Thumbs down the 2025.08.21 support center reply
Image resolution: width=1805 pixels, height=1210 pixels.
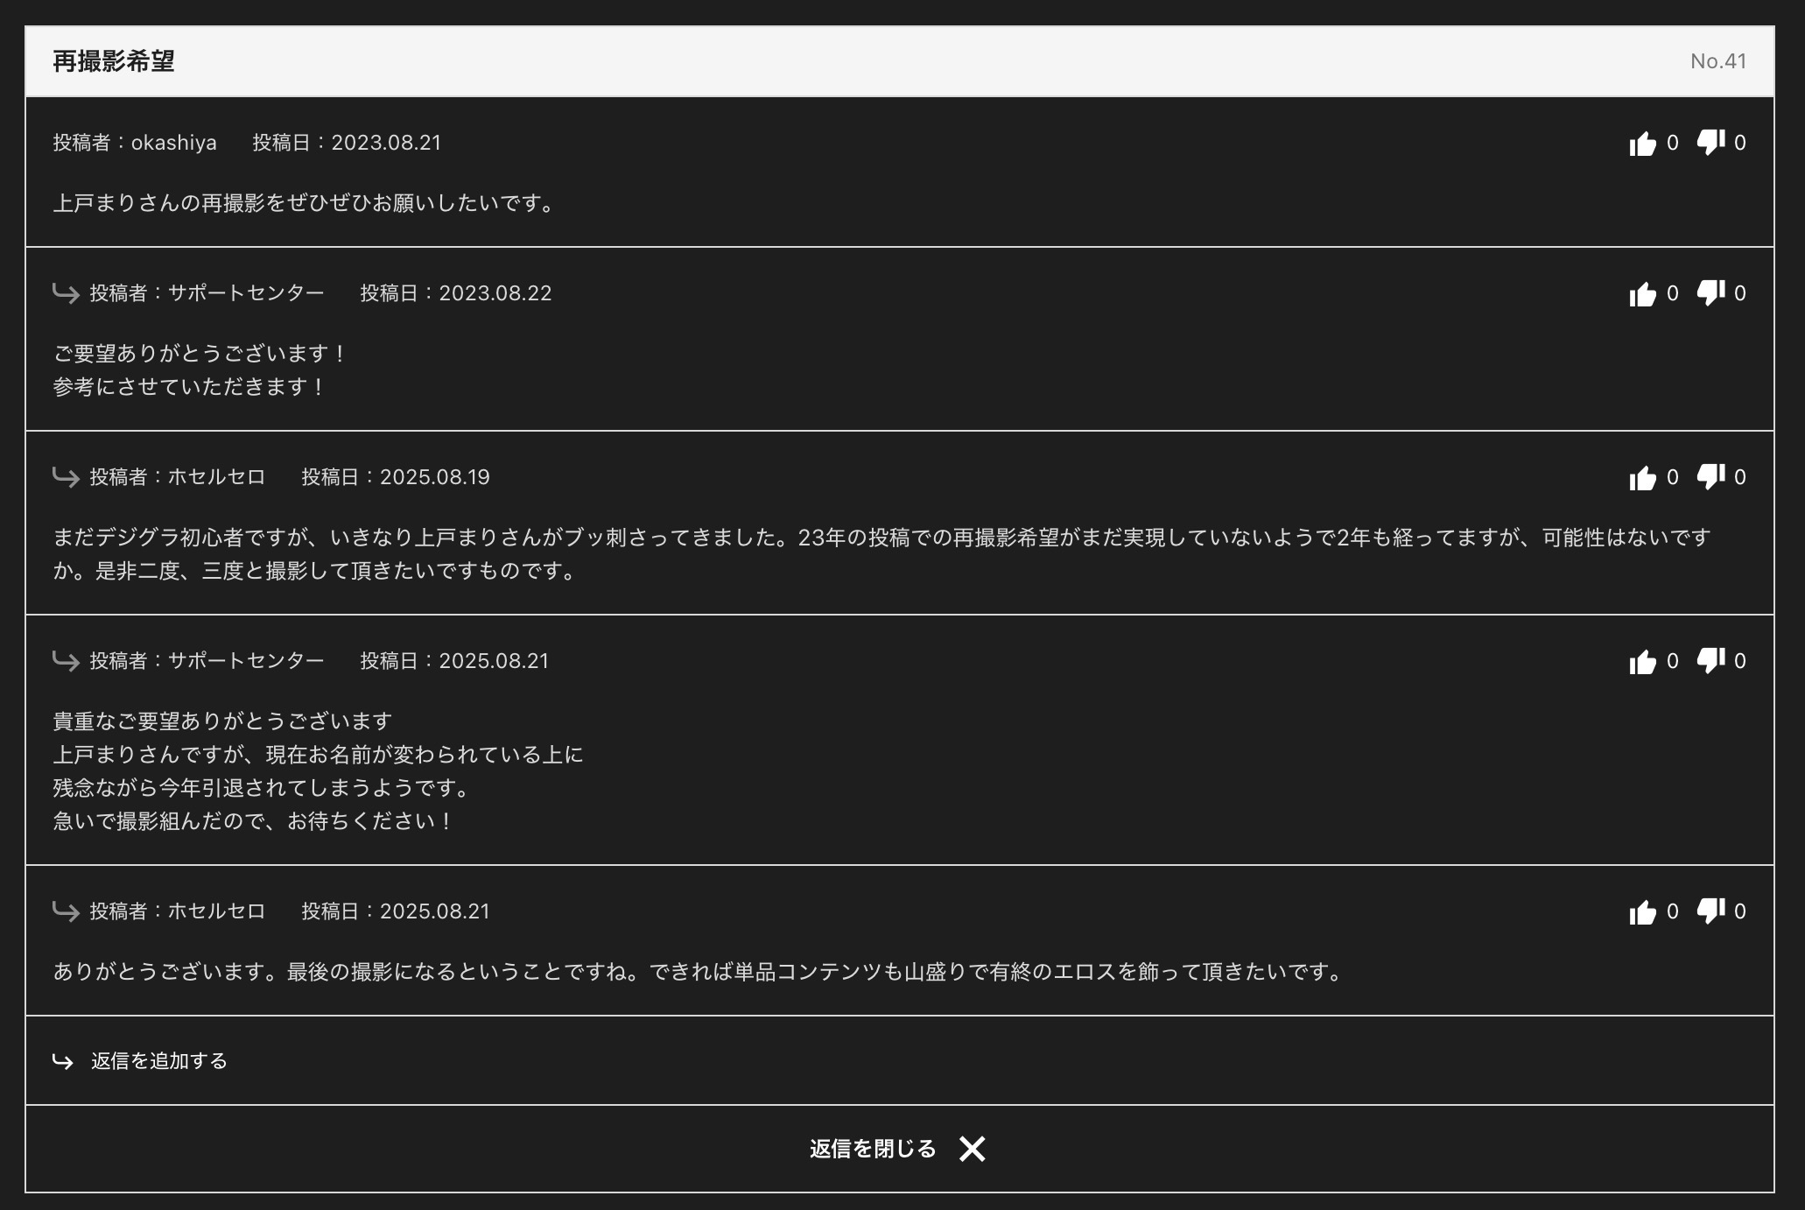click(1710, 661)
